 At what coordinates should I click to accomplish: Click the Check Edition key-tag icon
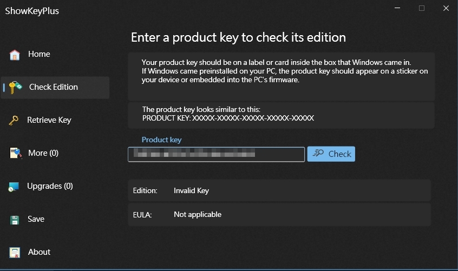coord(15,87)
